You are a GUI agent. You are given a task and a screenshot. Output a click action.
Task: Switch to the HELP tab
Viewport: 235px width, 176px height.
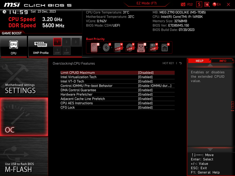[x=199, y=61]
